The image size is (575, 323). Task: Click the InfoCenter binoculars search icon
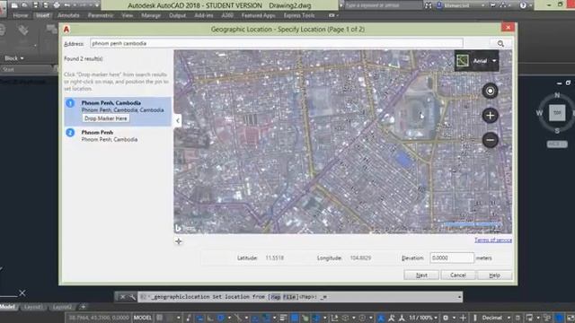[x=428, y=5]
